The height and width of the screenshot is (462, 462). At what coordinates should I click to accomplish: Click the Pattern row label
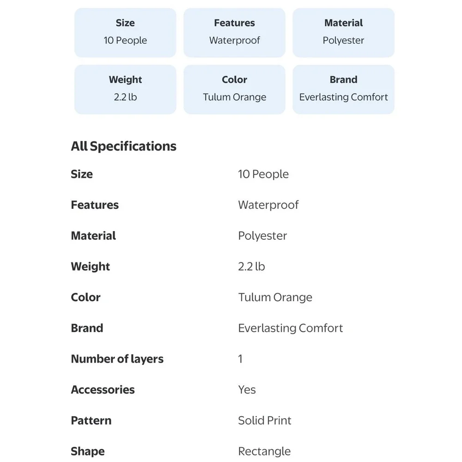[91, 420]
